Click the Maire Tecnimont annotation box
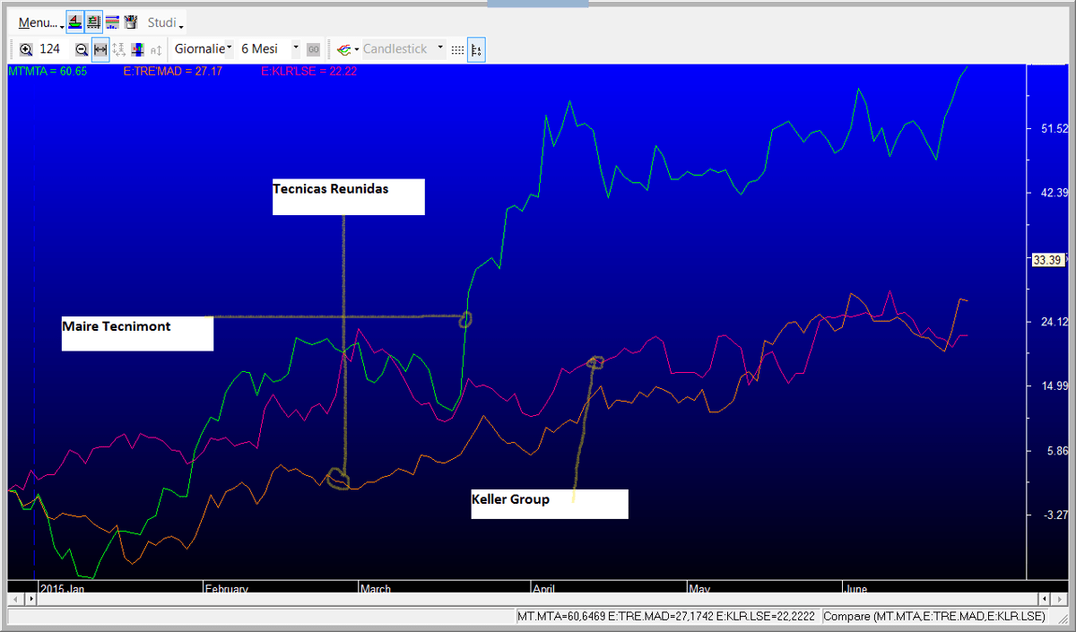Viewport: 1076px width, 632px height. (137, 333)
